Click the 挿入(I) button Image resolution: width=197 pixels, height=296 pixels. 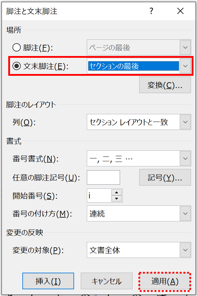point(48,281)
